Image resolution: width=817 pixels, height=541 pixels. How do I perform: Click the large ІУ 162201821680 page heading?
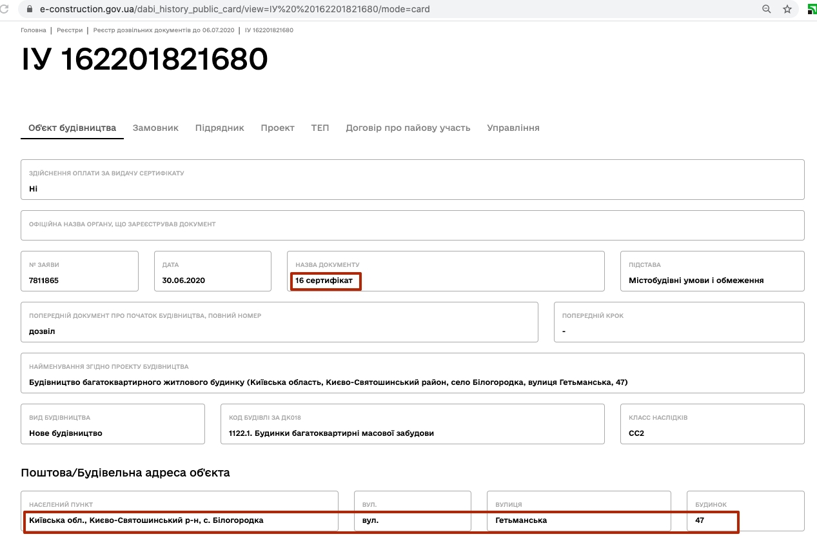(x=144, y=59)
